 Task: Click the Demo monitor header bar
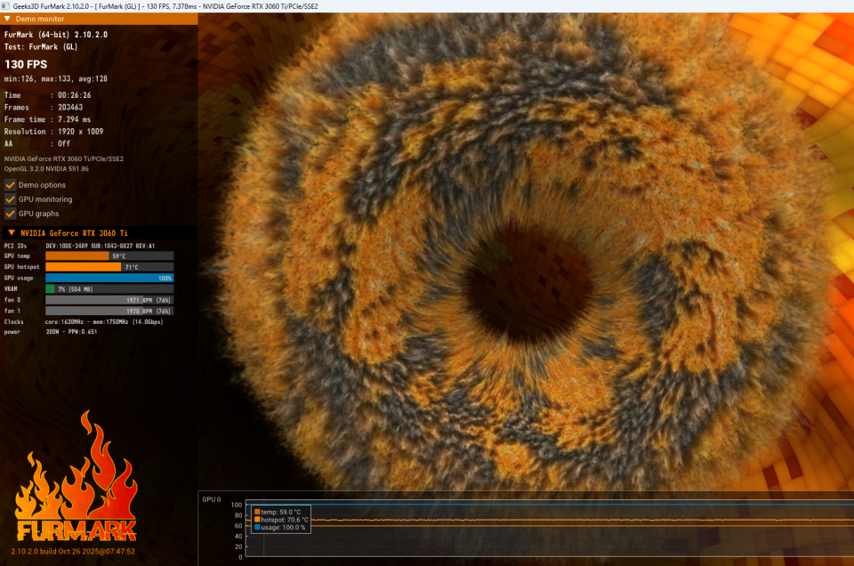99,19
